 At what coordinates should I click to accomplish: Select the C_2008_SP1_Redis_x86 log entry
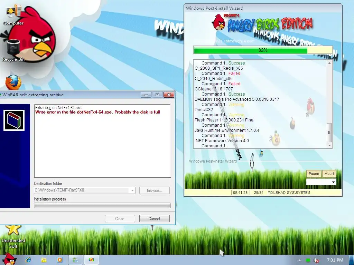(x=219, y=68)
